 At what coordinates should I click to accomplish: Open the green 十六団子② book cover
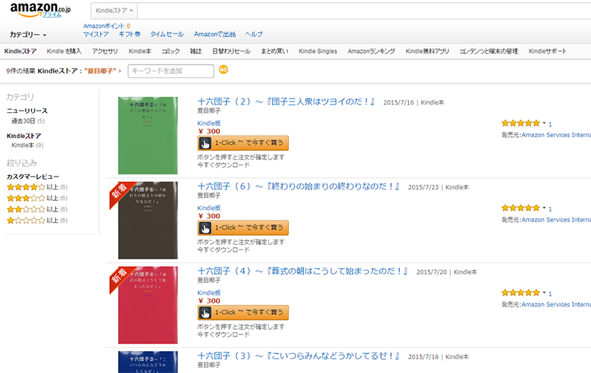[148, 136]
